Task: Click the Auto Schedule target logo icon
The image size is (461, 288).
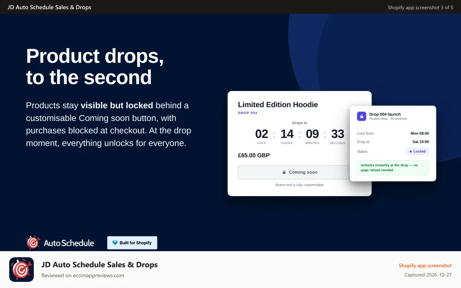Action: 33,243
